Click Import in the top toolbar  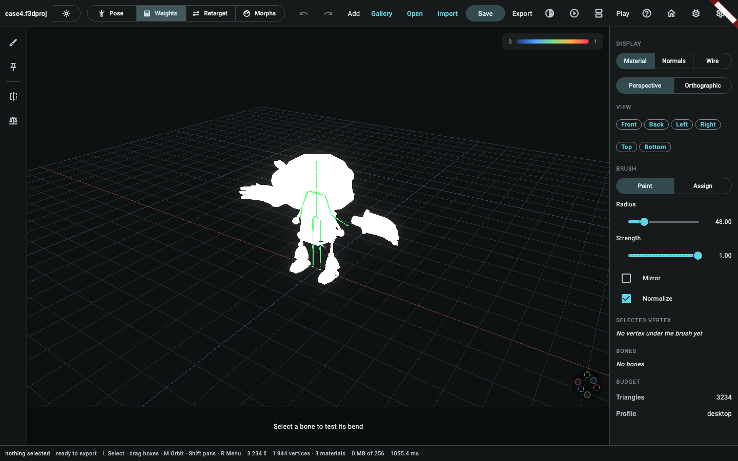447,13
